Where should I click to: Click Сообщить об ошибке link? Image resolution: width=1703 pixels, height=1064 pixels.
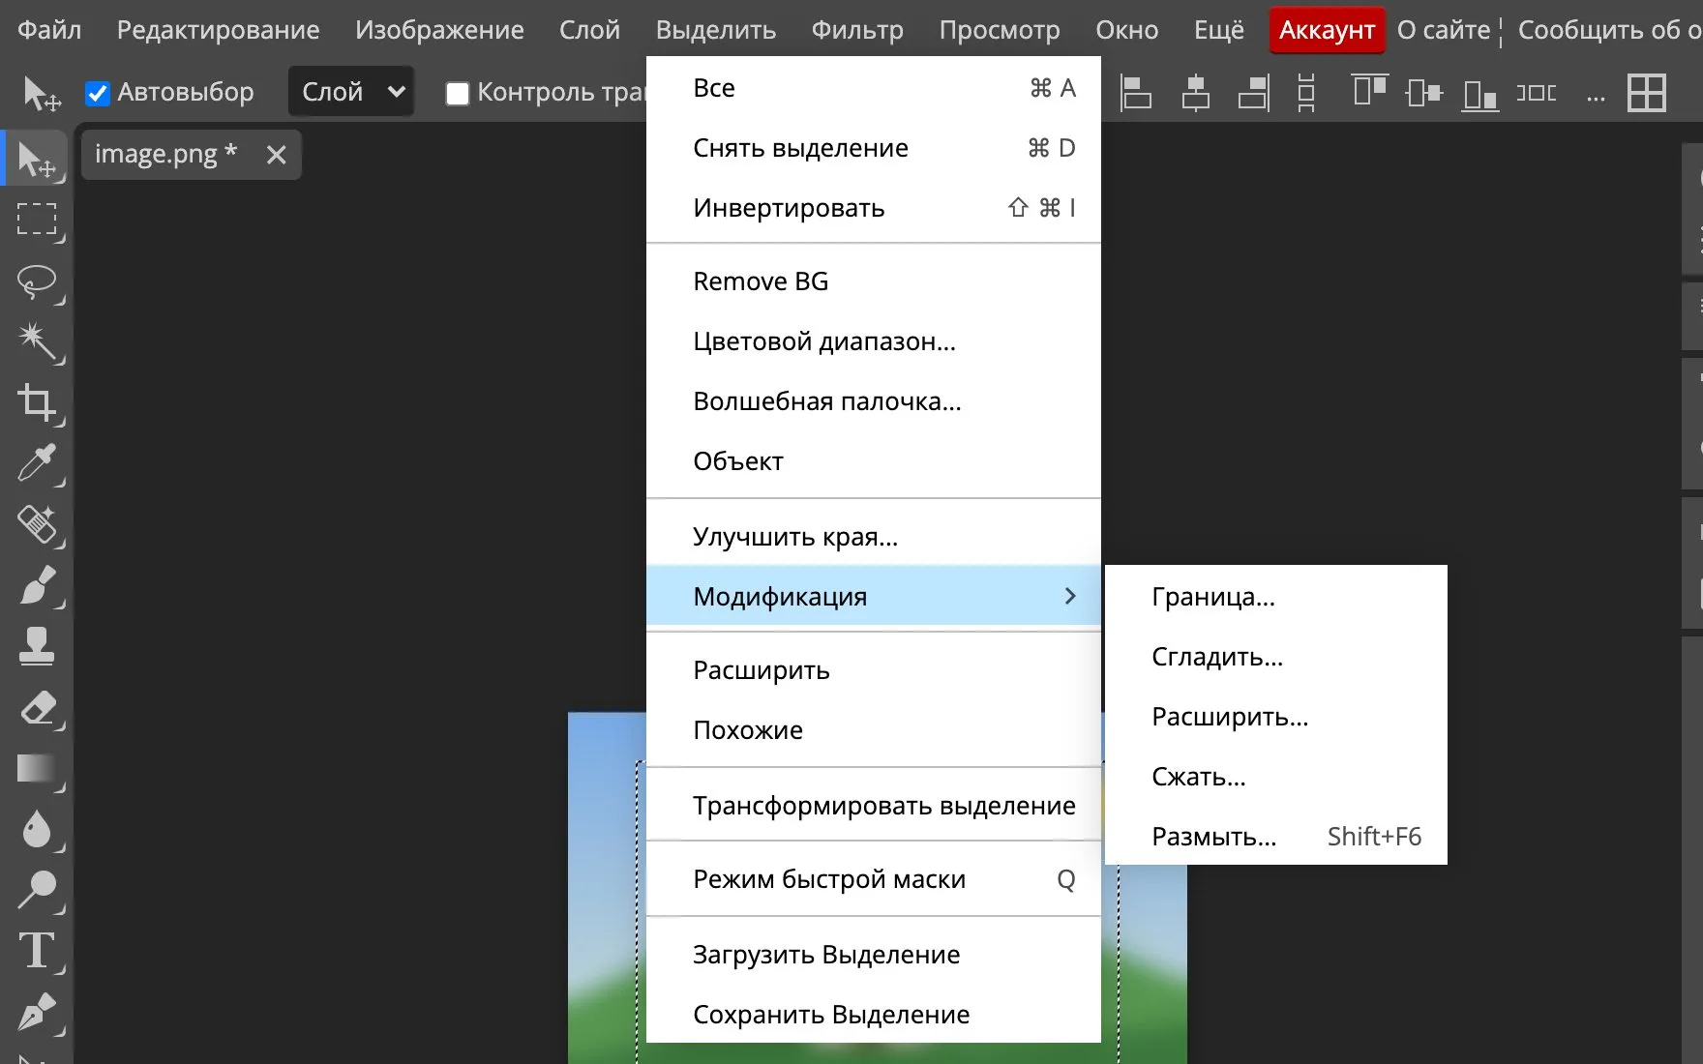pos(1610,30)
